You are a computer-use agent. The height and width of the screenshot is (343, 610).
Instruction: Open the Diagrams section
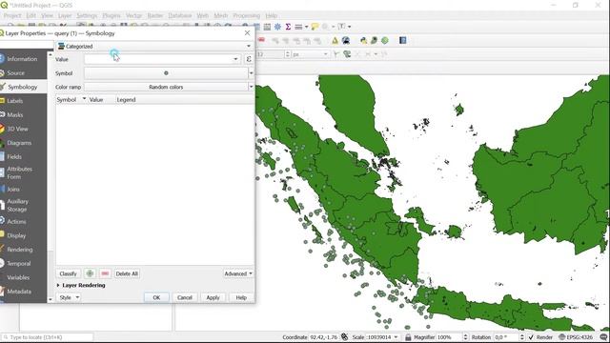click(x=19, y=143)
